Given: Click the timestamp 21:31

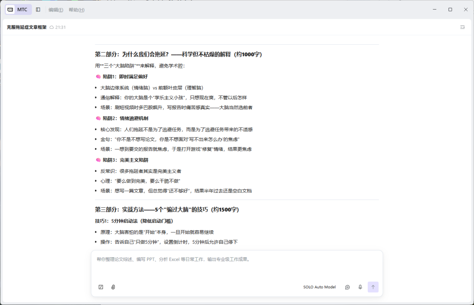Looking at the screenshot, I should [61, 27].
